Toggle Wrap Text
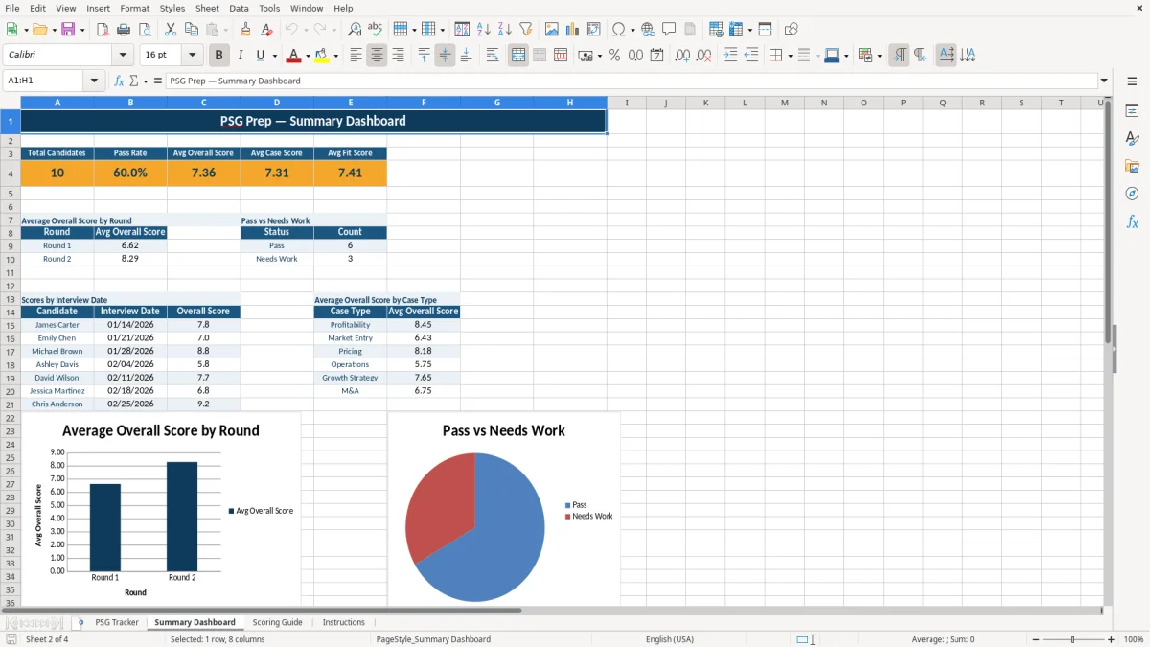Viewport: 1150px width, 647px height. [493, 56]
